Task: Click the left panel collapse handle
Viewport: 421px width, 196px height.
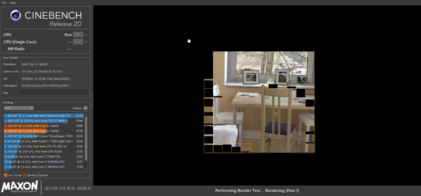Action: pyautogui.click(x=93, y=101)
